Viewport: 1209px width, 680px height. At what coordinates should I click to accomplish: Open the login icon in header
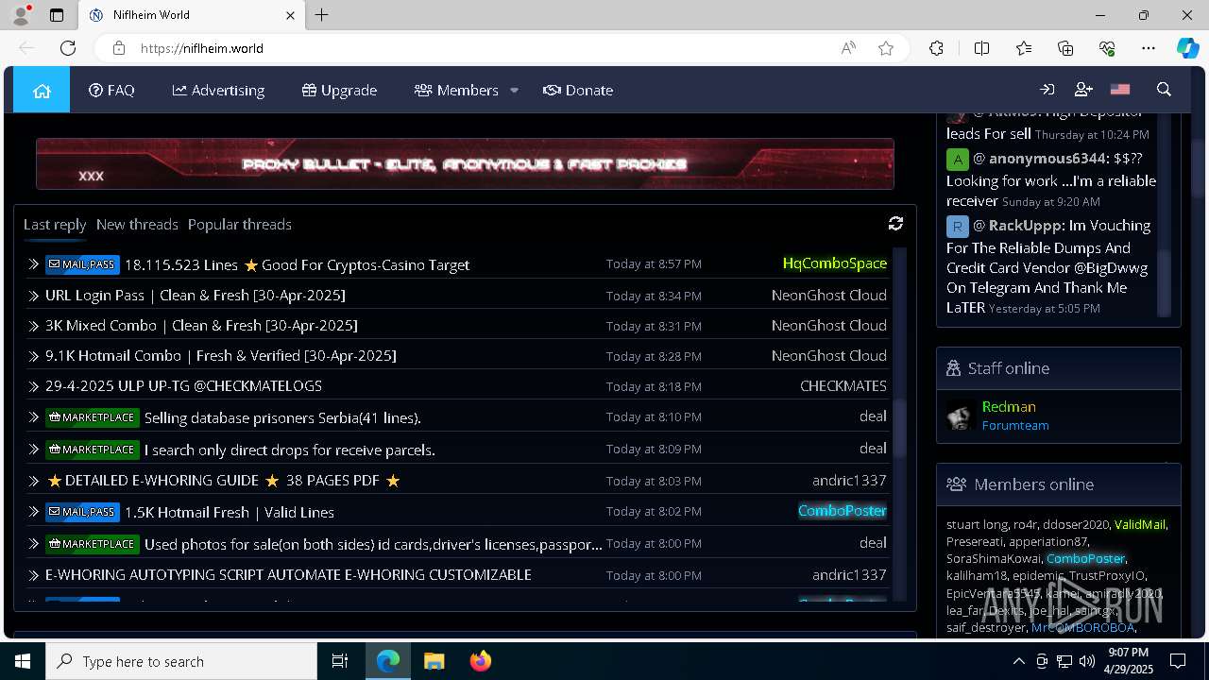tap(1047, 90)
